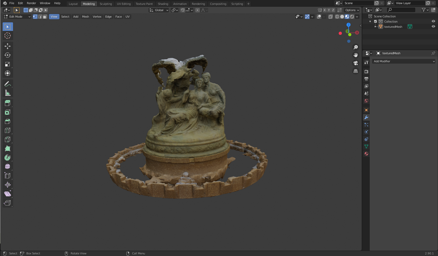Pick the Shrink/Fatten tool

tap(8, 185)
